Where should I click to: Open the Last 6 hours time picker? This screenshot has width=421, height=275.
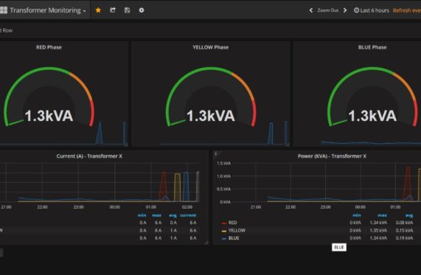(x=372, y=10)
